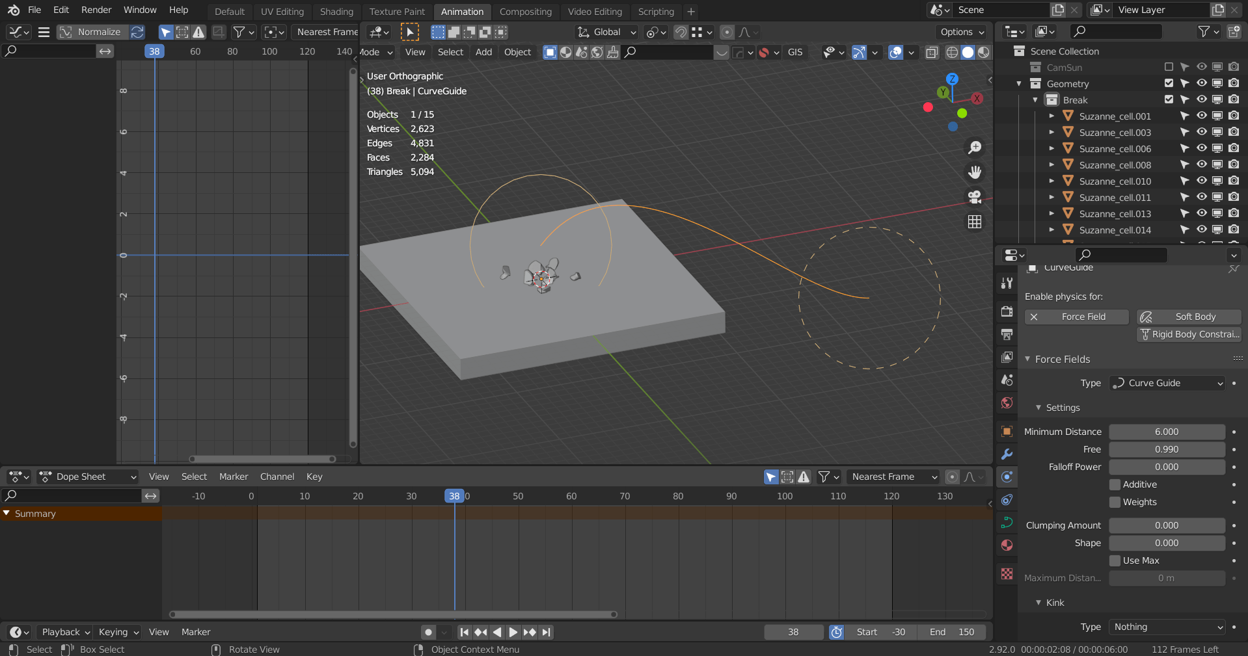Screen dimensions: 1248x656
Task: Open the Render menu
Action: pyautogui.click(x=96, y=10)
